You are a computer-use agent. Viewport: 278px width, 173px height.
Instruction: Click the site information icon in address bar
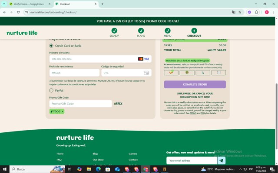26,12
